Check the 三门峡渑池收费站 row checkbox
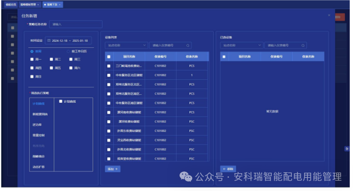The width and height of the screenshot is (353, 191). click(109, 66)
